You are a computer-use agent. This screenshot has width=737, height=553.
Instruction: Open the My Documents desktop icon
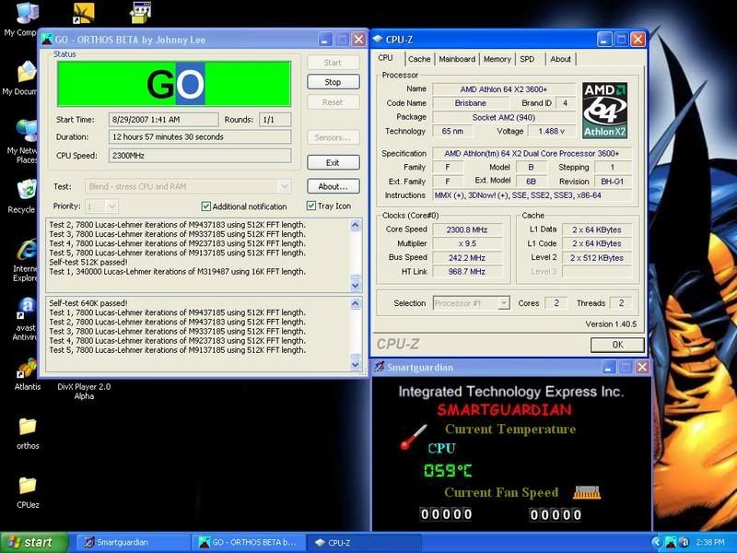click(x=27, y=72)
